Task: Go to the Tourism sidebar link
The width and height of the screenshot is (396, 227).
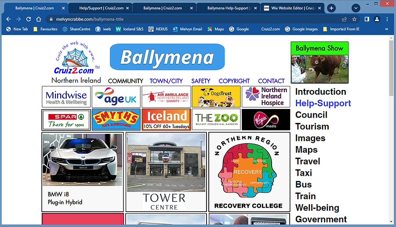Action: (312, 126)
